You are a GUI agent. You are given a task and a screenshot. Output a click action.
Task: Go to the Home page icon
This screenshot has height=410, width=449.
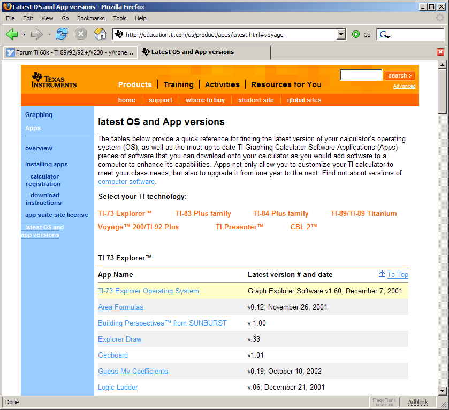tap(100, 34)
